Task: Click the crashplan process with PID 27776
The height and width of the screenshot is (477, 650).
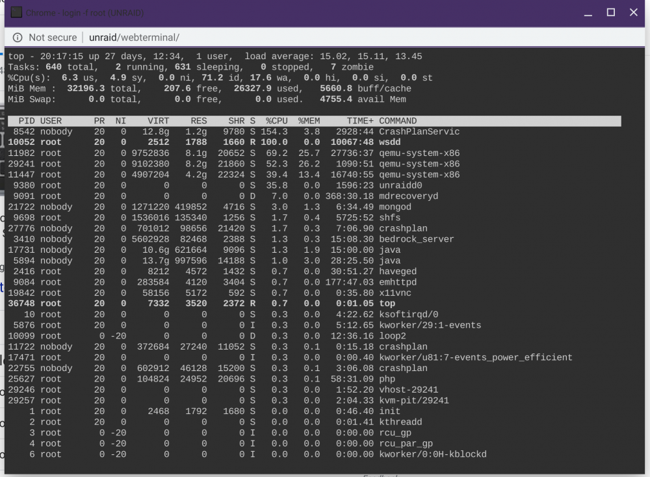Action: coord(403,229)
